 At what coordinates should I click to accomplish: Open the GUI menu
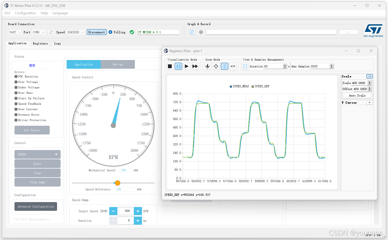click(7, 13)
